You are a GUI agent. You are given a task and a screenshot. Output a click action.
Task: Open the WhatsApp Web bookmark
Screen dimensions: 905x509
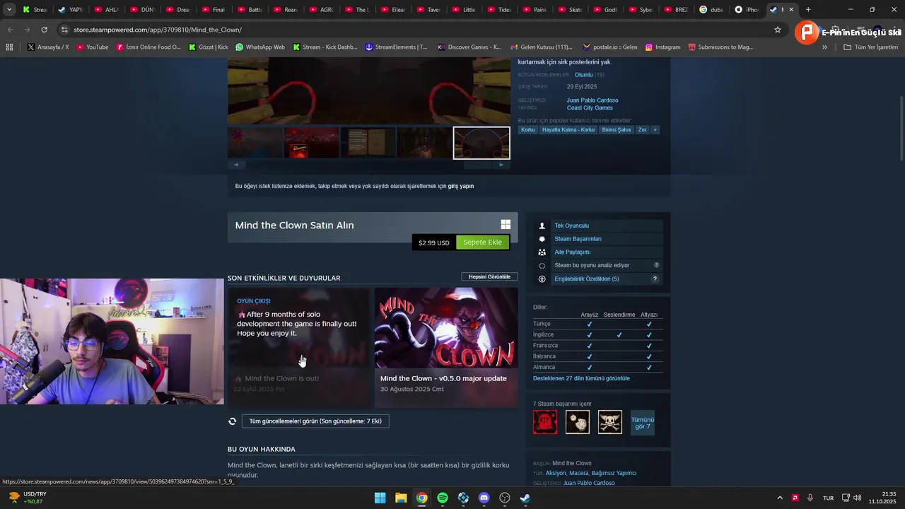[x=260, y=47]
